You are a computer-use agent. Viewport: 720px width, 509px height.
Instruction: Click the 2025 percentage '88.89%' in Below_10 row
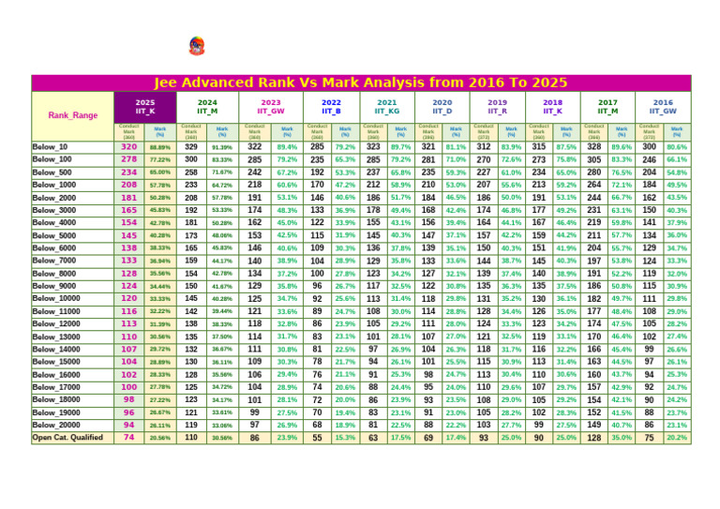[160, 147]
